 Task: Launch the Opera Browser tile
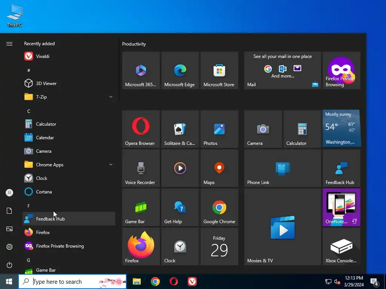coord(141,129)
